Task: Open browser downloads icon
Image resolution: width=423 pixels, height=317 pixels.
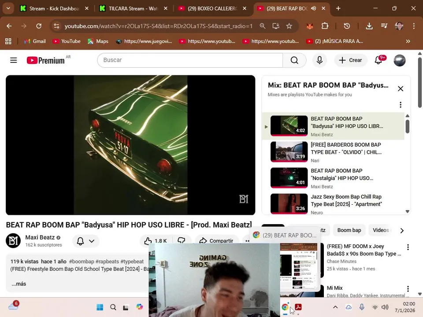Action: [369, 26]
